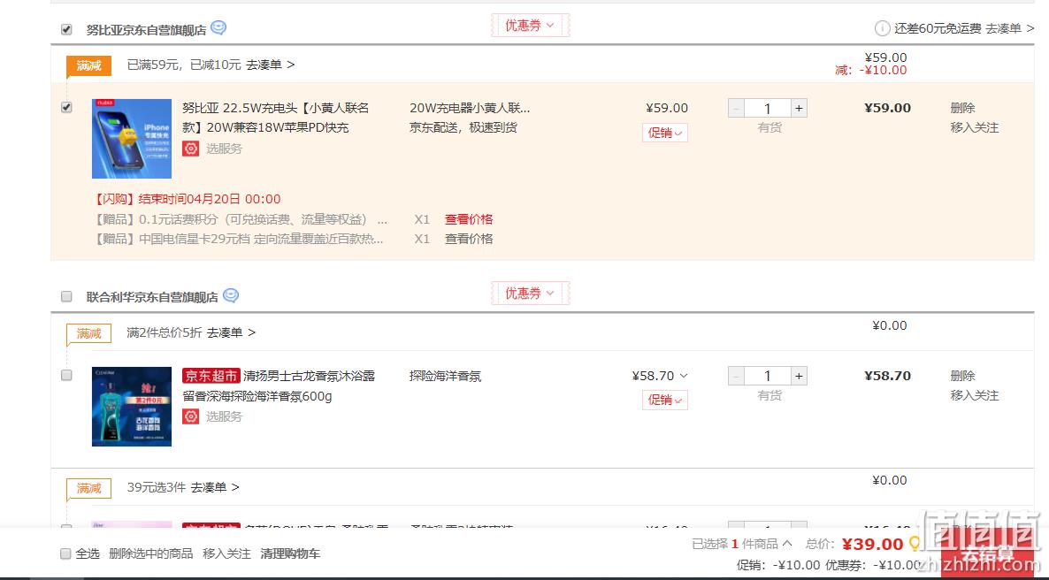Image resolution: width=1049 pixels, height=580 pixels.
Task: Delete the 努比亚 charger from cart
Action: point(962,108)
